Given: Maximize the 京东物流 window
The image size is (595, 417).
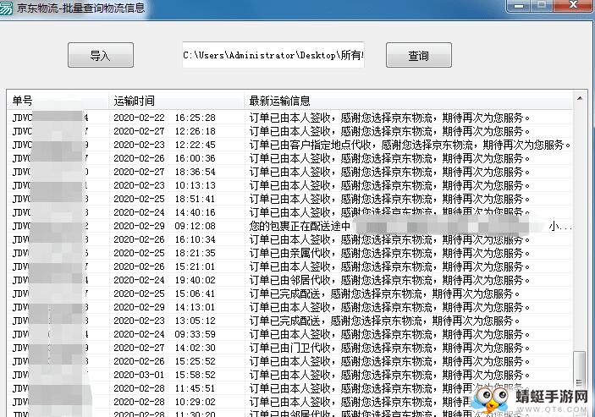Looking at the screenshot, I should [x=542, y=5].
